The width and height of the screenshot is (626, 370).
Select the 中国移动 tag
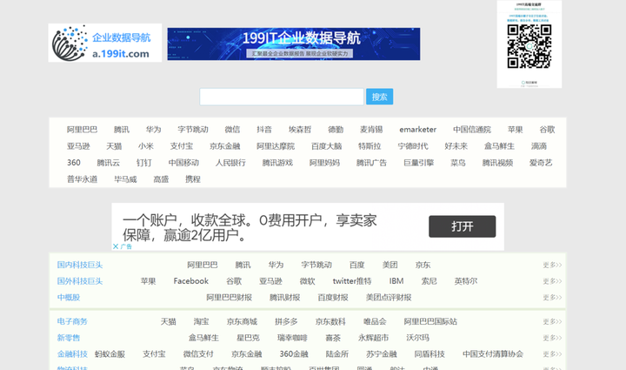point(183,163)
